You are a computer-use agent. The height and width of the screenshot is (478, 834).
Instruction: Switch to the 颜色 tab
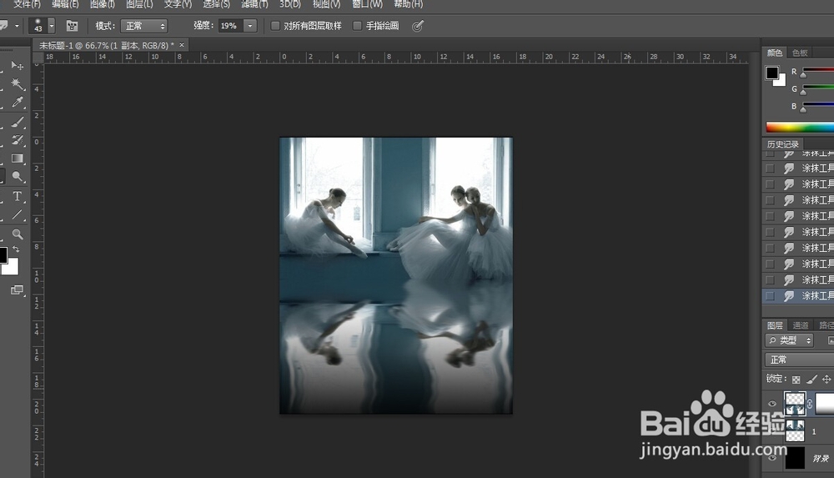pos(775,53)
